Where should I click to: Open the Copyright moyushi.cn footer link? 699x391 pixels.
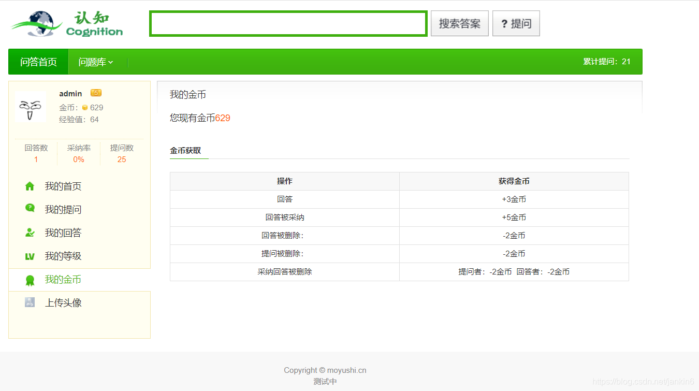point(325,370)
